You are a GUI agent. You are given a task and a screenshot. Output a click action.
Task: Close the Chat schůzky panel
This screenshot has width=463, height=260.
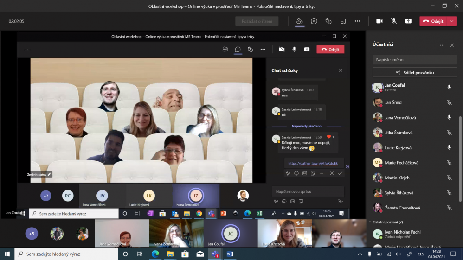[x=341, y=70]
